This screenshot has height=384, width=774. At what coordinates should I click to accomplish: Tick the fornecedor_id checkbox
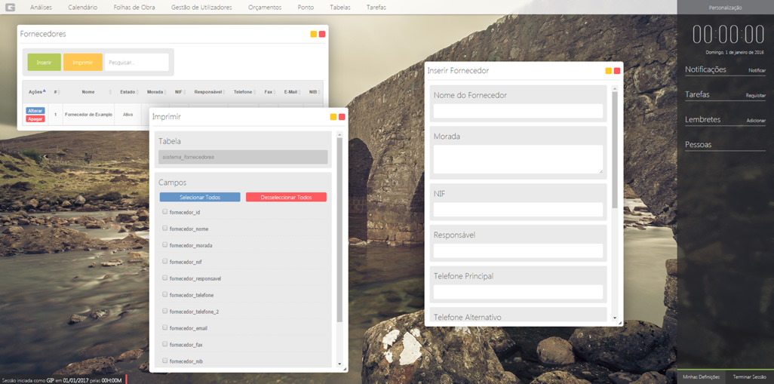click(x=165, y=212)
